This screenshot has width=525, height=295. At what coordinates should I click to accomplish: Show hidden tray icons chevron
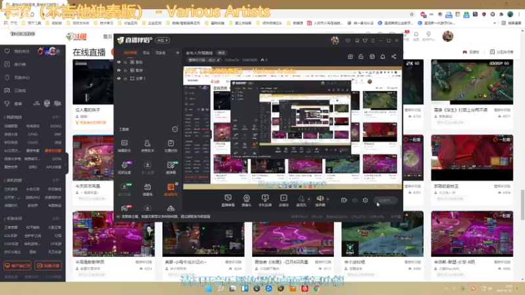point(446,288)
